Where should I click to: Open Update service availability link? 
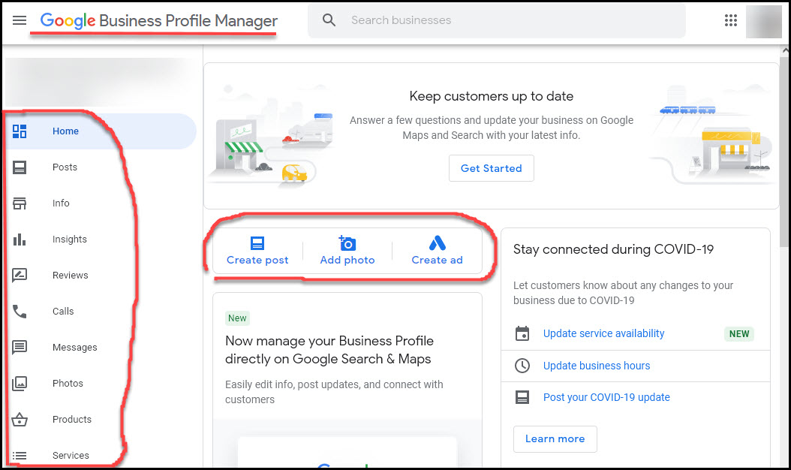click(x=603, y=333)
